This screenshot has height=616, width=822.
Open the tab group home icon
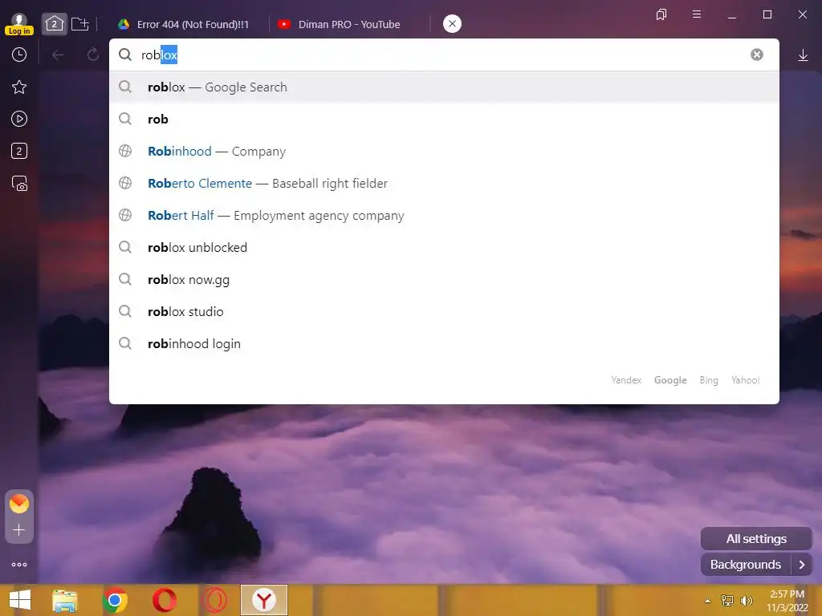point(55,24)
